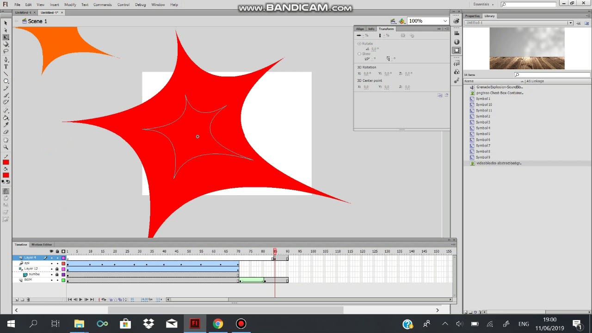Toggle outline color box for api layer
Viewport: 592px width, 333px height.
63,263
